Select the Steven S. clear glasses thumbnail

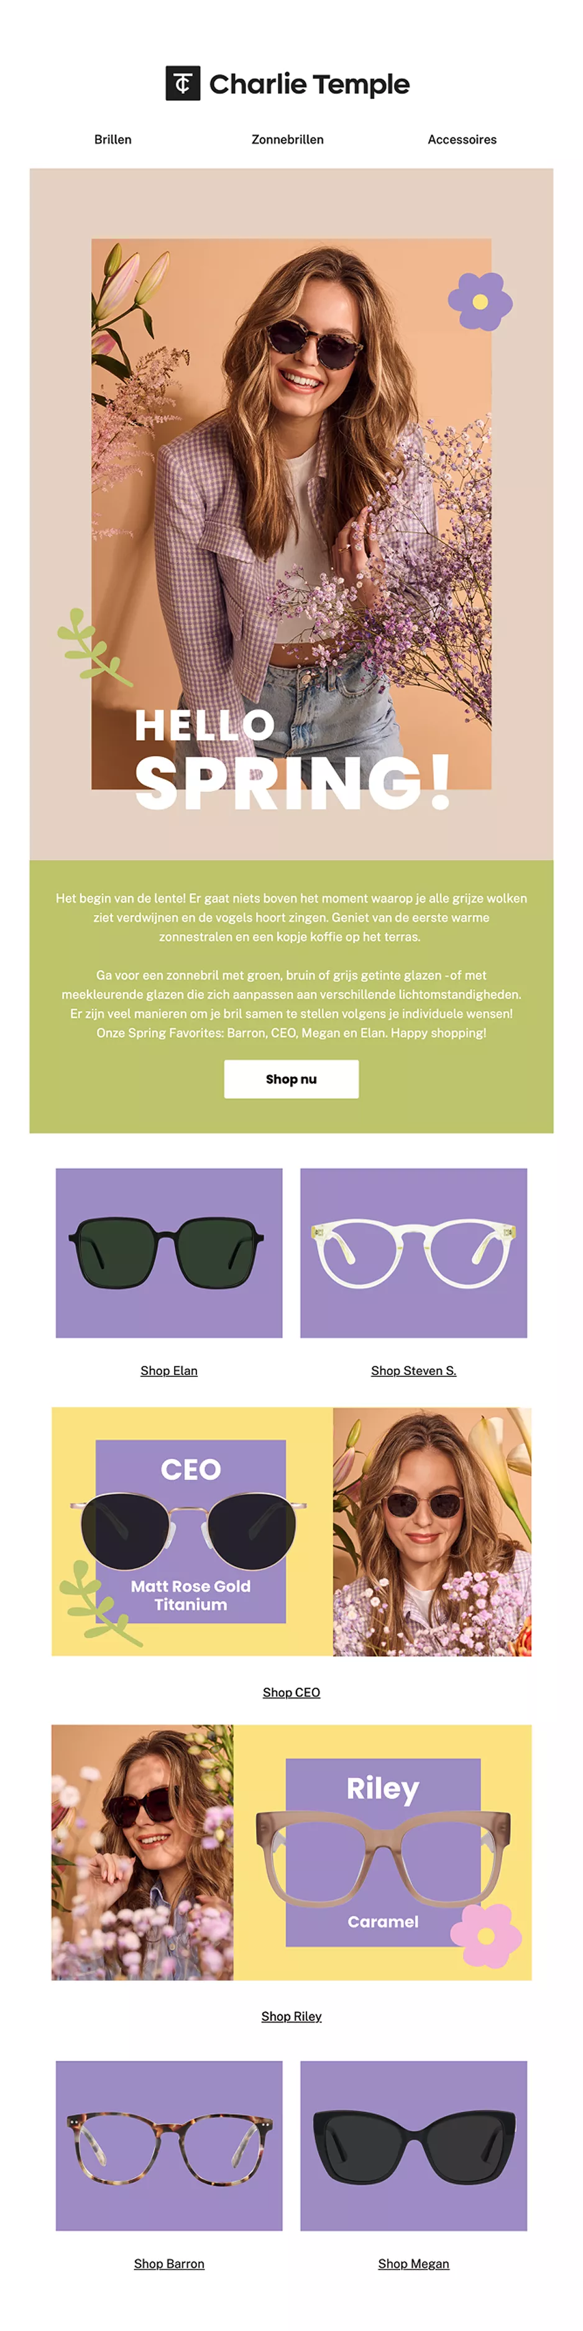pos(413,1253)
